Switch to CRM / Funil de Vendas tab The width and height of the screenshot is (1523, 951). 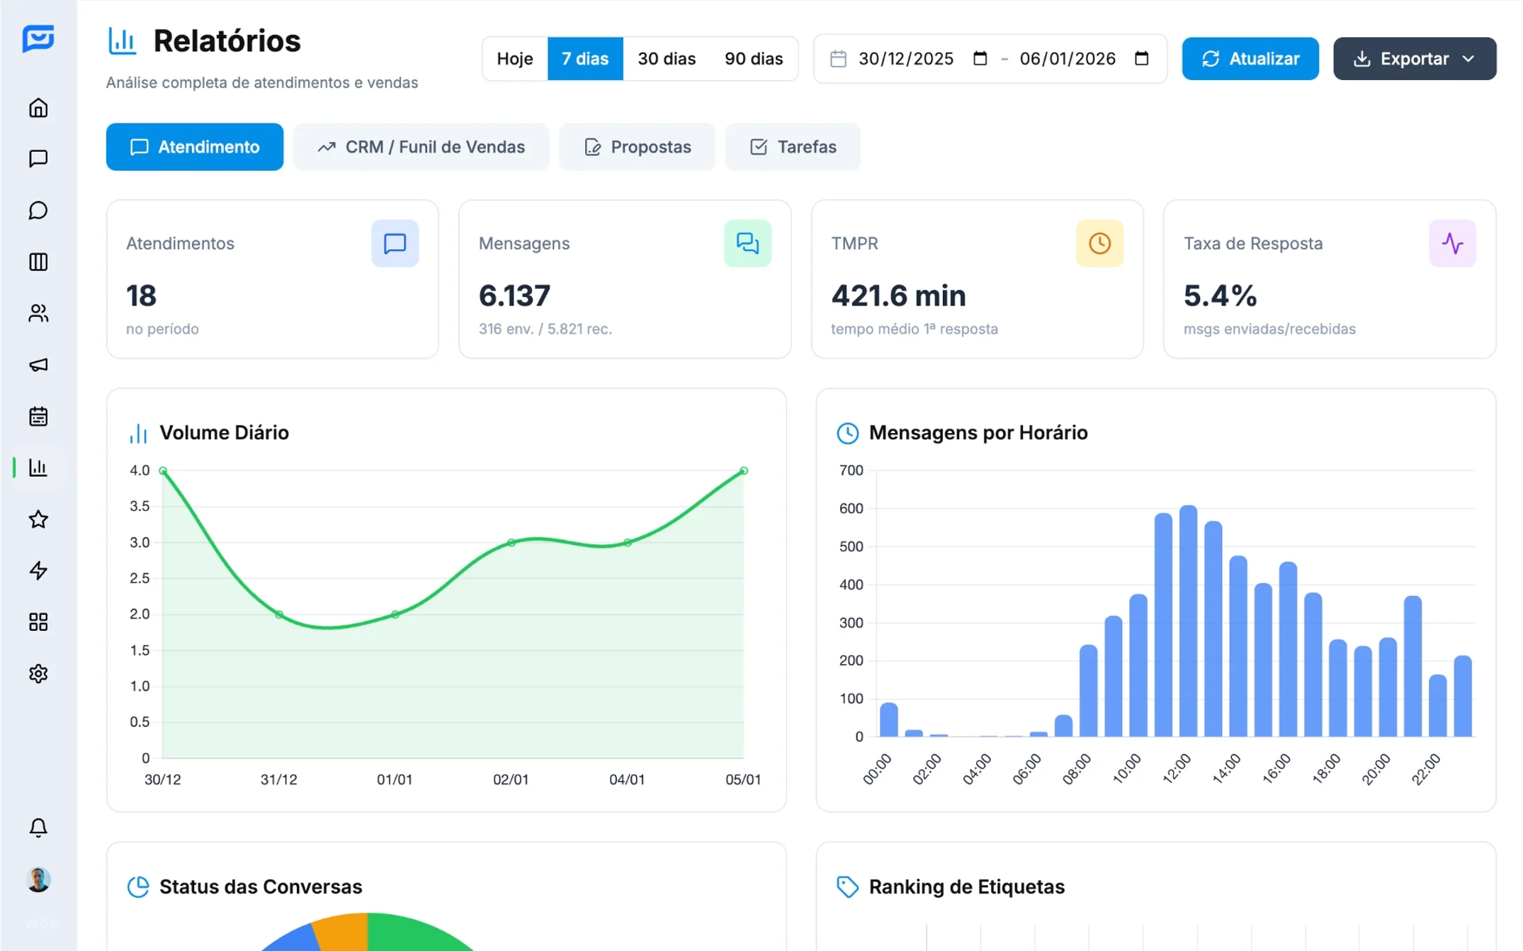point(421,147)
